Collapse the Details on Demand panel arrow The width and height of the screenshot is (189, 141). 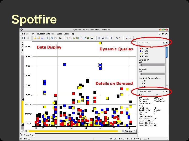pyautogui.click(x=164, y=91)
